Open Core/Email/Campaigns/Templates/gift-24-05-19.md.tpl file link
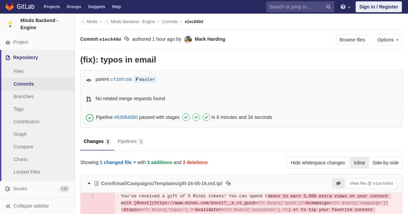The height and width of the screenshot is (214, 408). (161, 183)
